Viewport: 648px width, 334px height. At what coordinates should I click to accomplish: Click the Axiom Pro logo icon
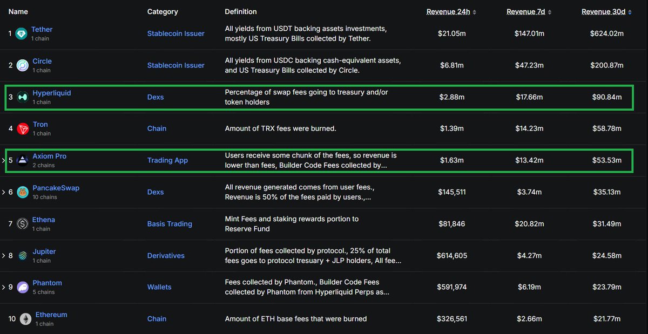pos(22,160)
